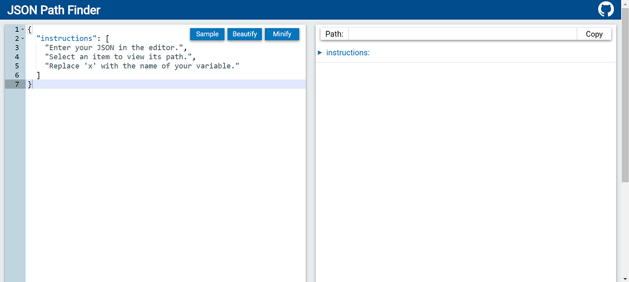The width and height of the screenshot is (629, 282).
Task: Click the text "Enter your JSON in the editor."
Action: [114, 48]
